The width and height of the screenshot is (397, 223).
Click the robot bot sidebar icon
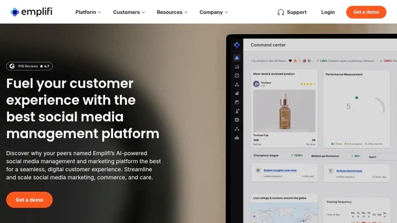pyautogui.click(x=237, y=138)
